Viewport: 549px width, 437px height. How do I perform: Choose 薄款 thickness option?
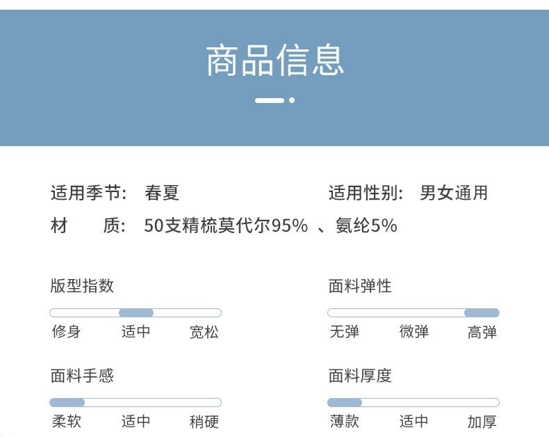coord(344,422)
